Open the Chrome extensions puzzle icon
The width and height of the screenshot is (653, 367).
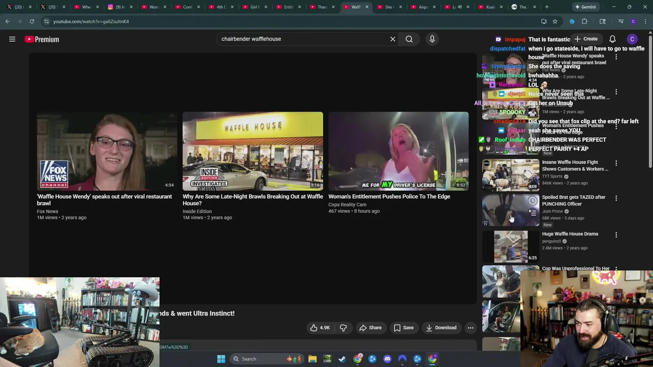coord(585,21)
